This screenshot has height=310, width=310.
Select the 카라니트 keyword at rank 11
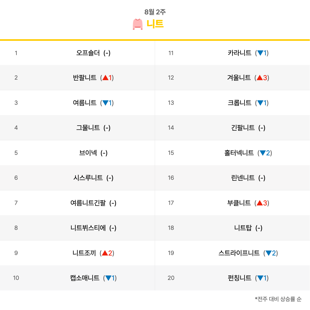pyautogui.click(x=240, y=53)
